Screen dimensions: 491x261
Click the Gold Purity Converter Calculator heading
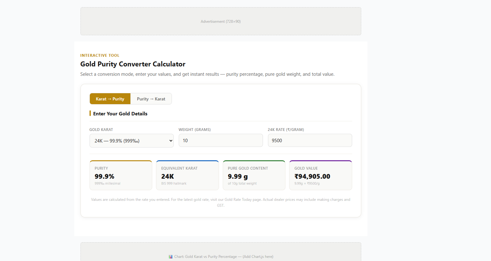(133, 64)
